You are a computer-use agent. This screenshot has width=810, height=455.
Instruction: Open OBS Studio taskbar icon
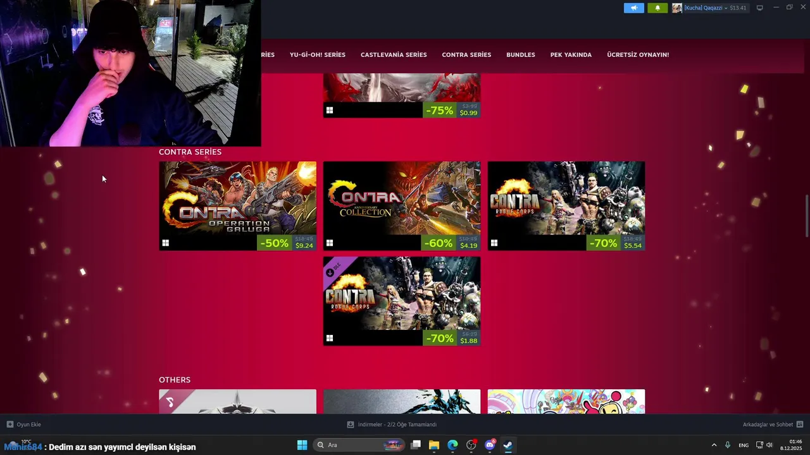coord(471,445)
